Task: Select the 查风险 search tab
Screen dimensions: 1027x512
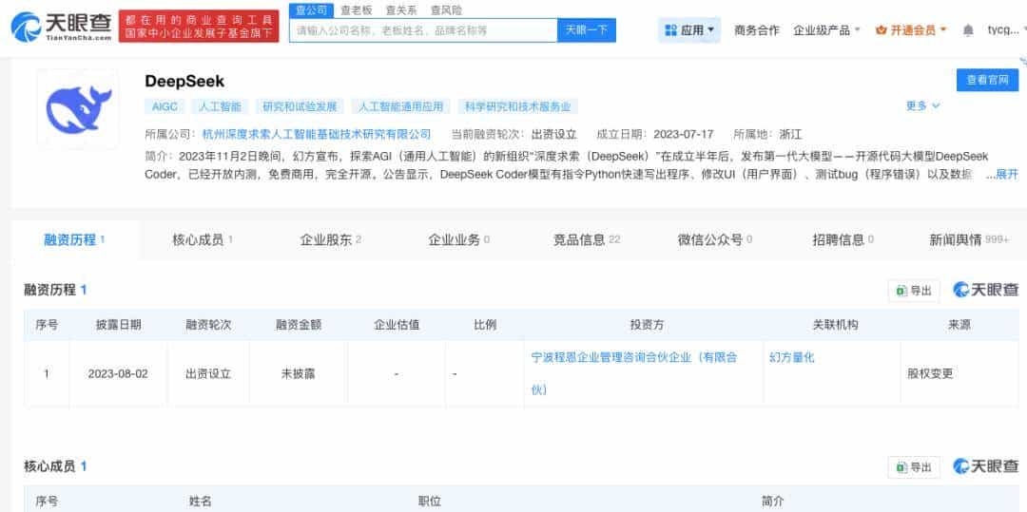Action: (x=445, y=9)
